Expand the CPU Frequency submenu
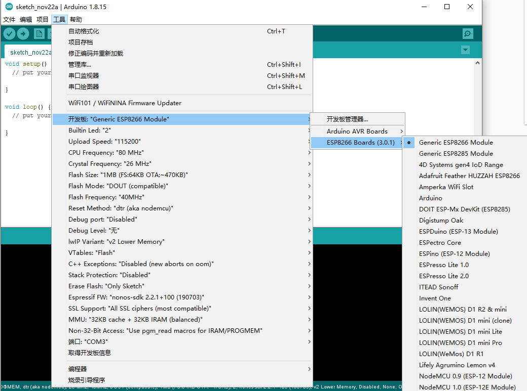Viewport: 527px width, 391px height. point(182,152)
